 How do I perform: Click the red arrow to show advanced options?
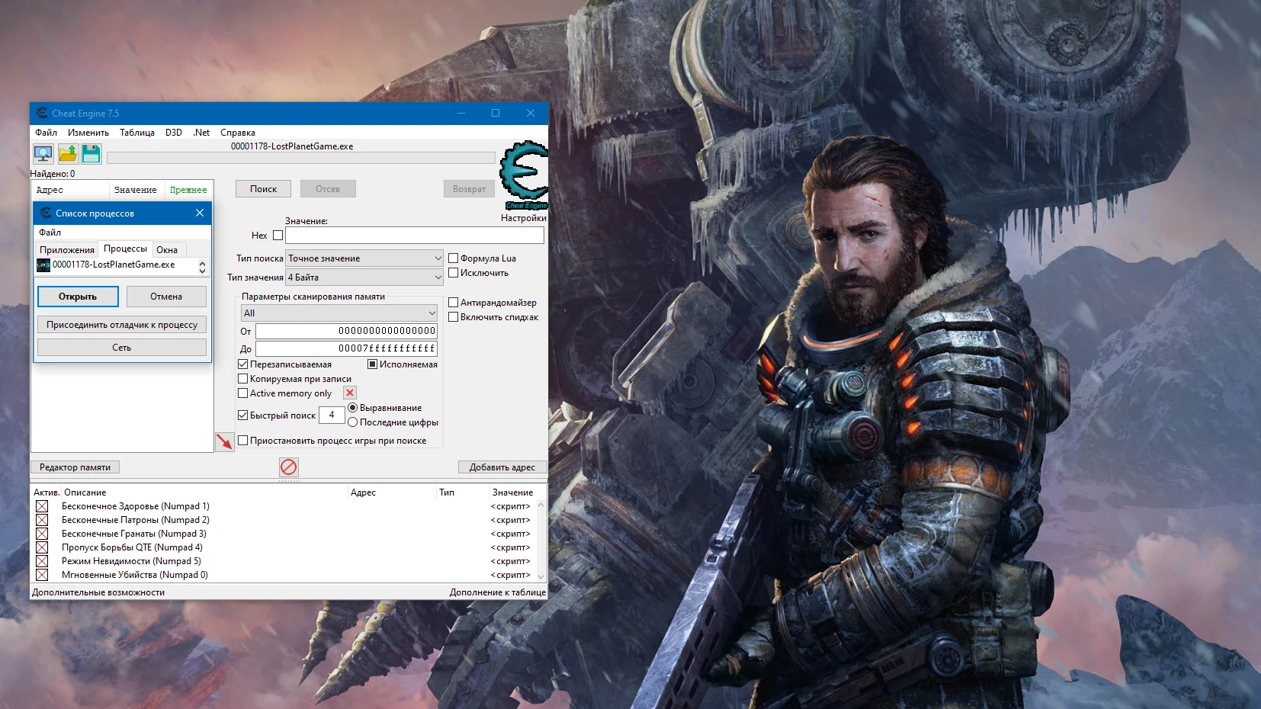pyautogui.click(x=226, y=441)
